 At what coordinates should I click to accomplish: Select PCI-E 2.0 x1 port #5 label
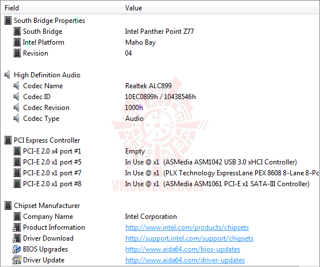coord(52,162)
